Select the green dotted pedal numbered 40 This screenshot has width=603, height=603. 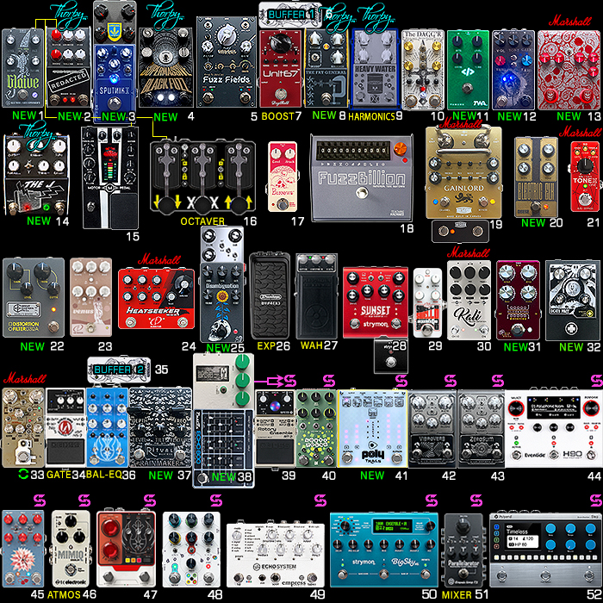click(316, 428)
